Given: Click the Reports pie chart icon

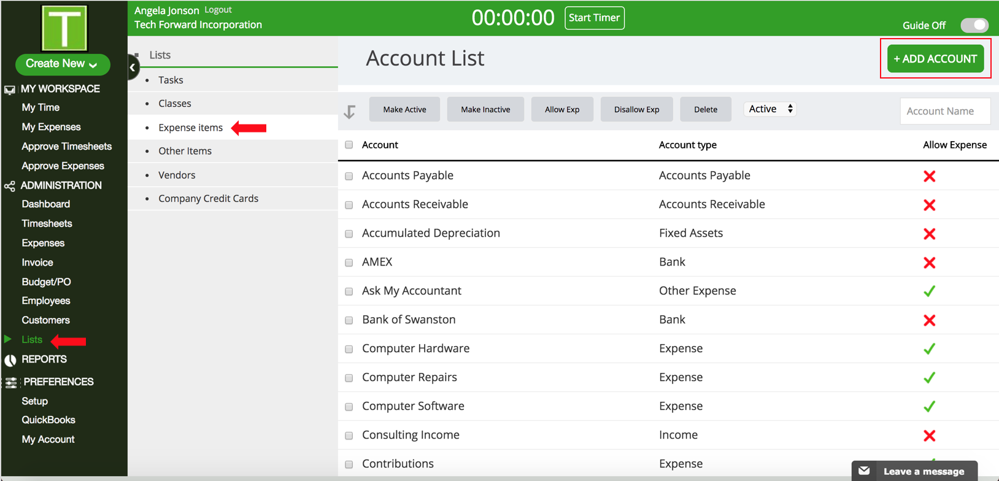Looking at the screenshot, I should coord(10,360).
